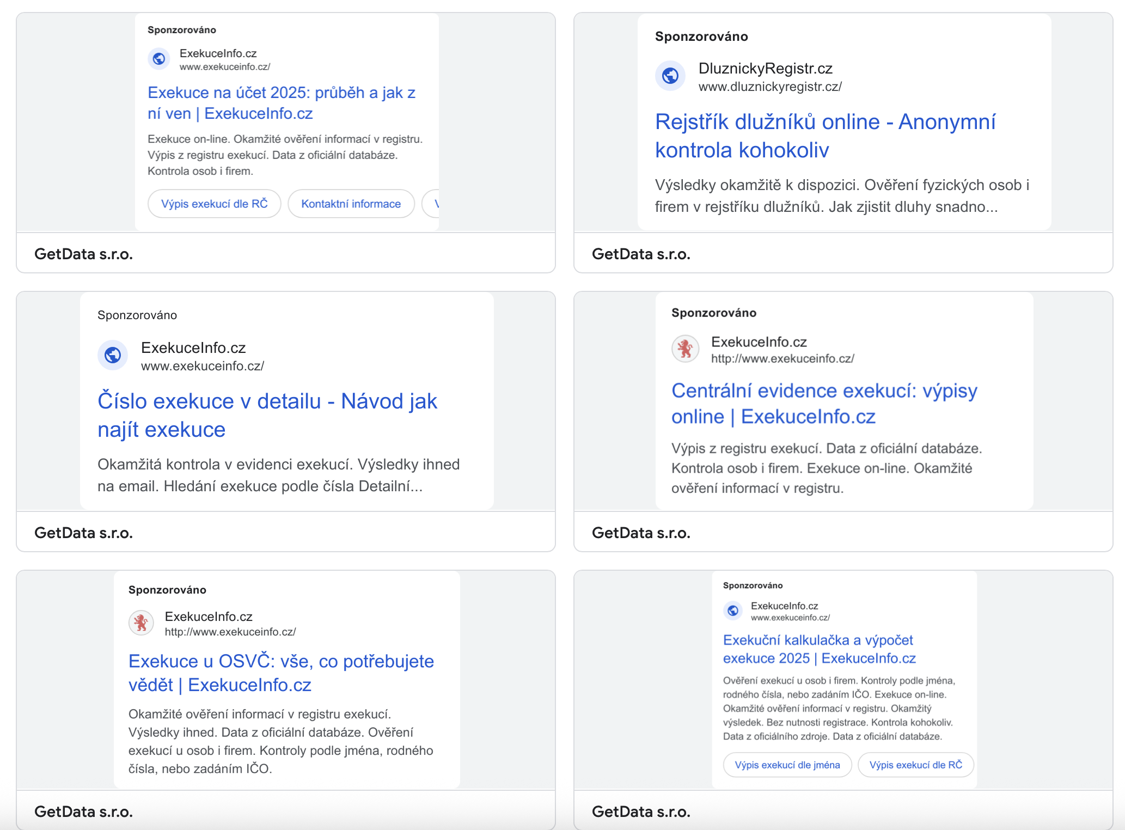Click the DluznickyRegistr.cz globe favicon
This screenshot has height=830, width=1125.
(670, 76)
